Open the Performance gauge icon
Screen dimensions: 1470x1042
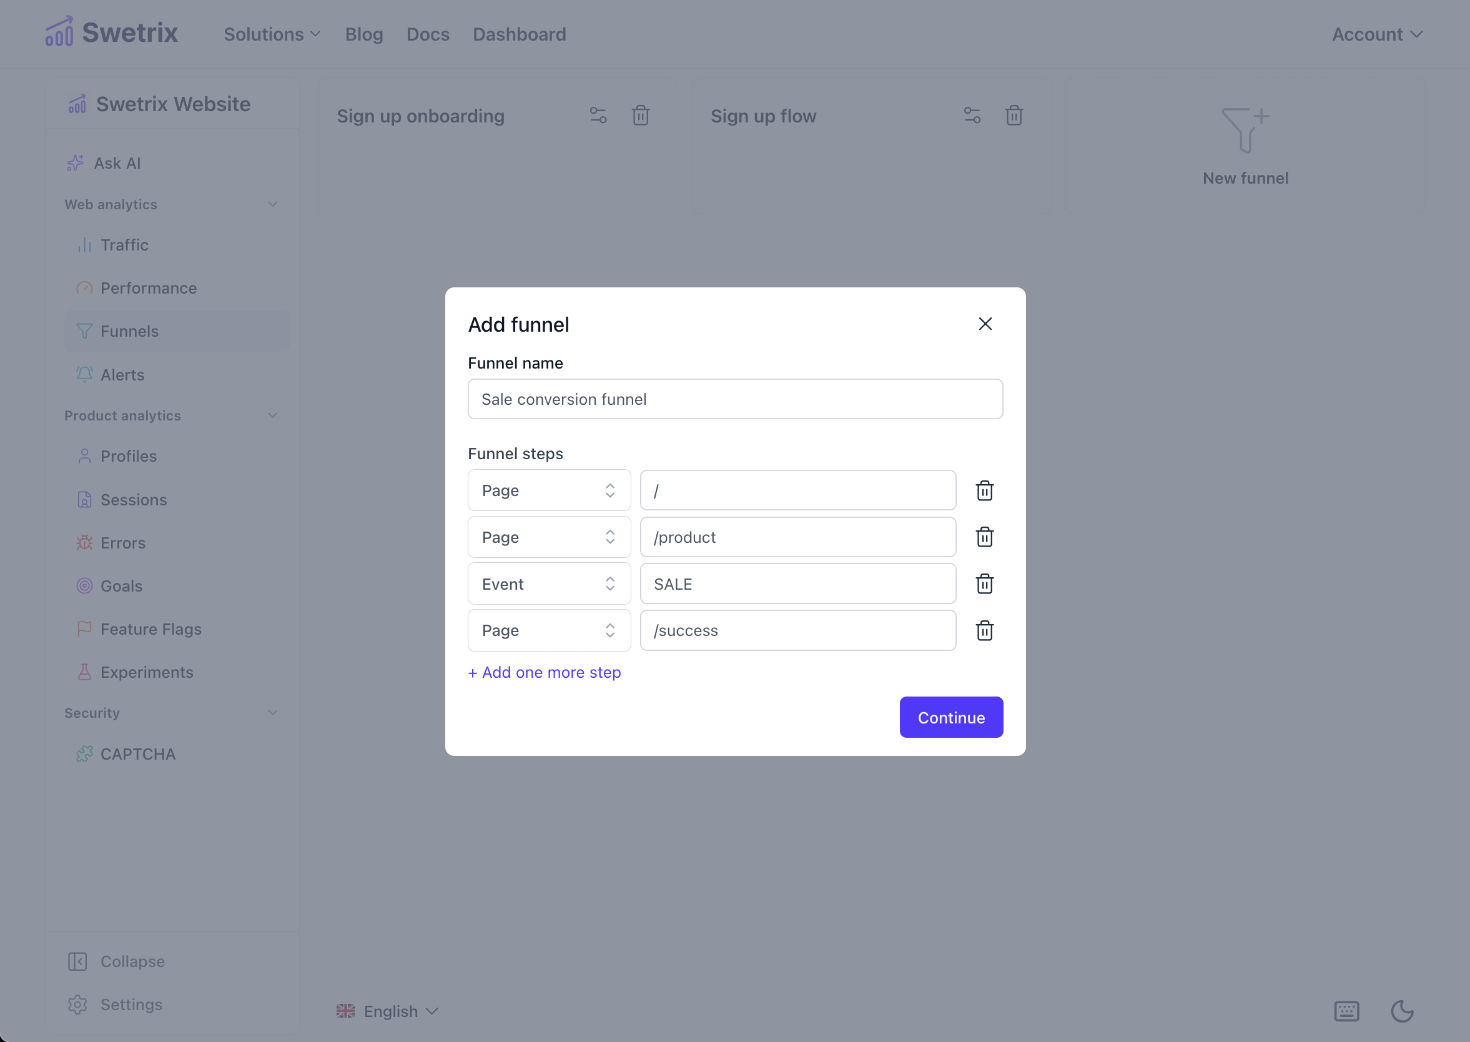point(85,288)
